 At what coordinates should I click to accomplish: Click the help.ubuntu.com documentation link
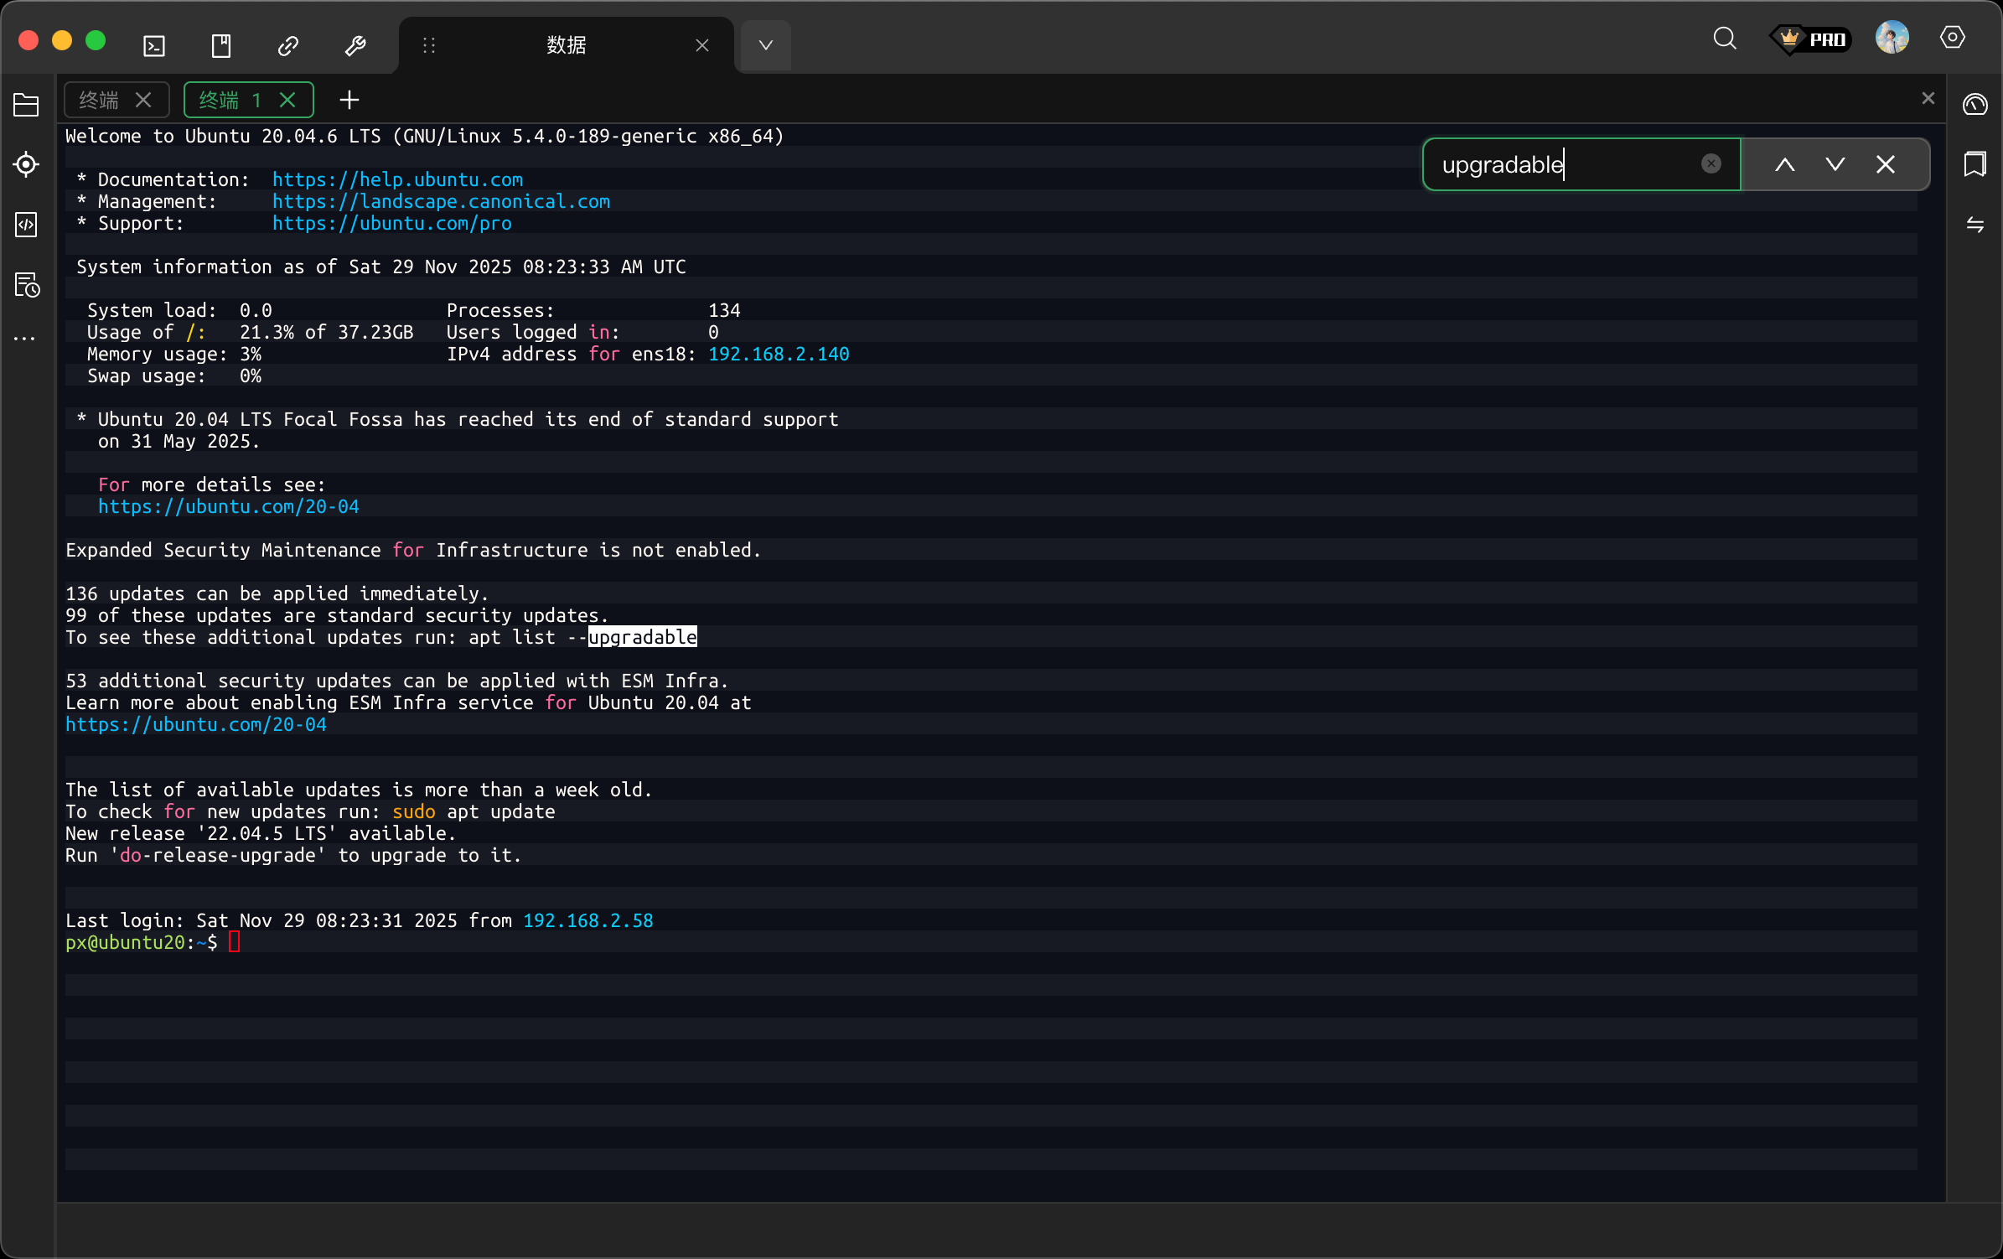pyautogui.click(x=397, y=179)
